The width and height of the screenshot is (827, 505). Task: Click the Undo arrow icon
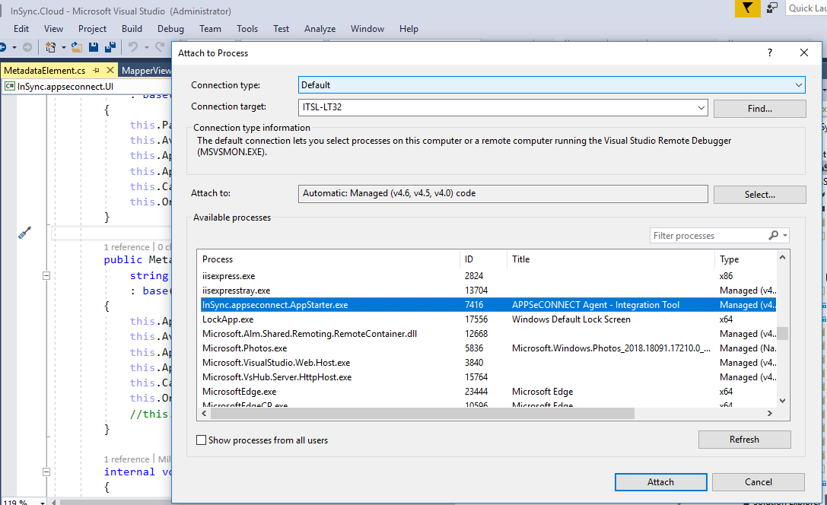point(133,47)
